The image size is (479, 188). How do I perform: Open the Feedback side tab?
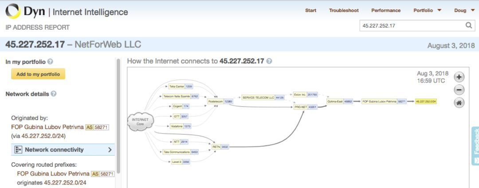[x=475, y=146]
